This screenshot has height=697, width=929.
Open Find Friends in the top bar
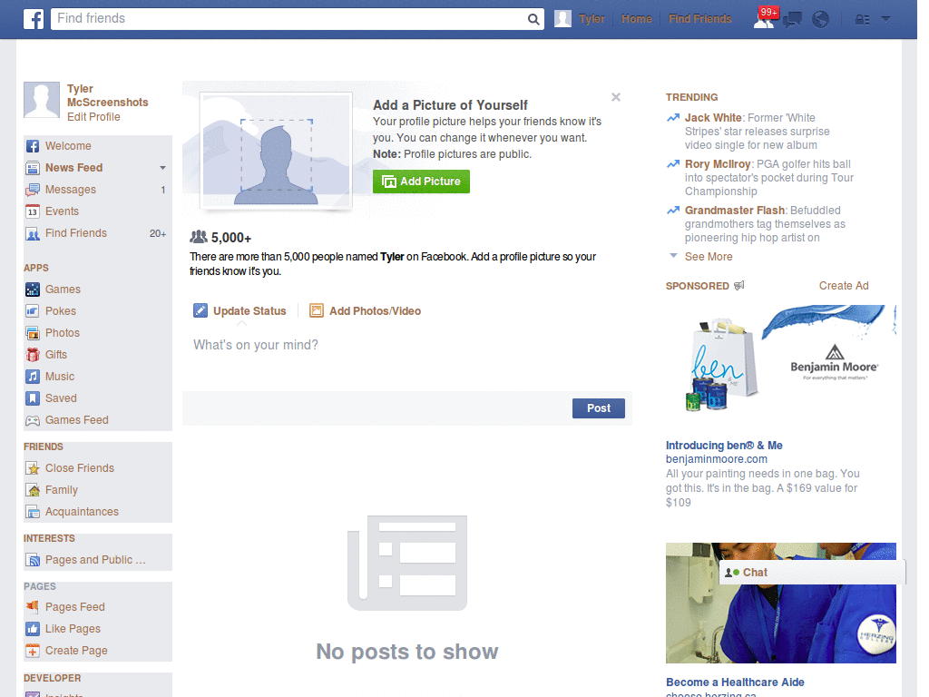(x=699, y=19)
